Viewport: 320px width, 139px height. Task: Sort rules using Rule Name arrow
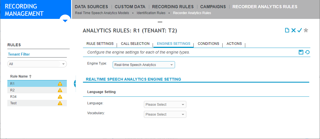[x=30, y=76]
